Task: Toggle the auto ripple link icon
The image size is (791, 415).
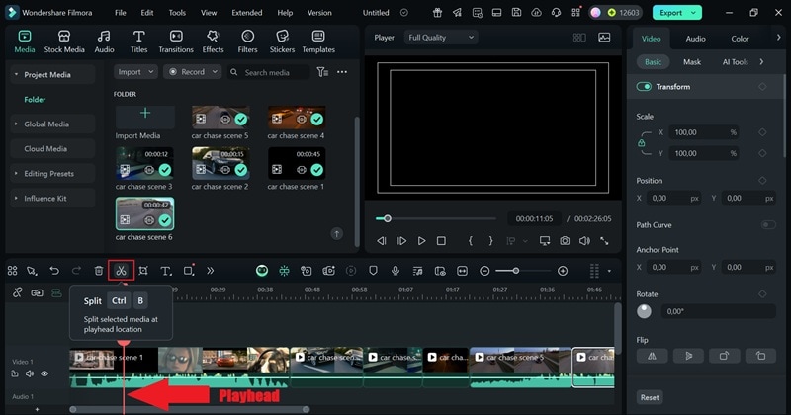Action: (37, 293)
